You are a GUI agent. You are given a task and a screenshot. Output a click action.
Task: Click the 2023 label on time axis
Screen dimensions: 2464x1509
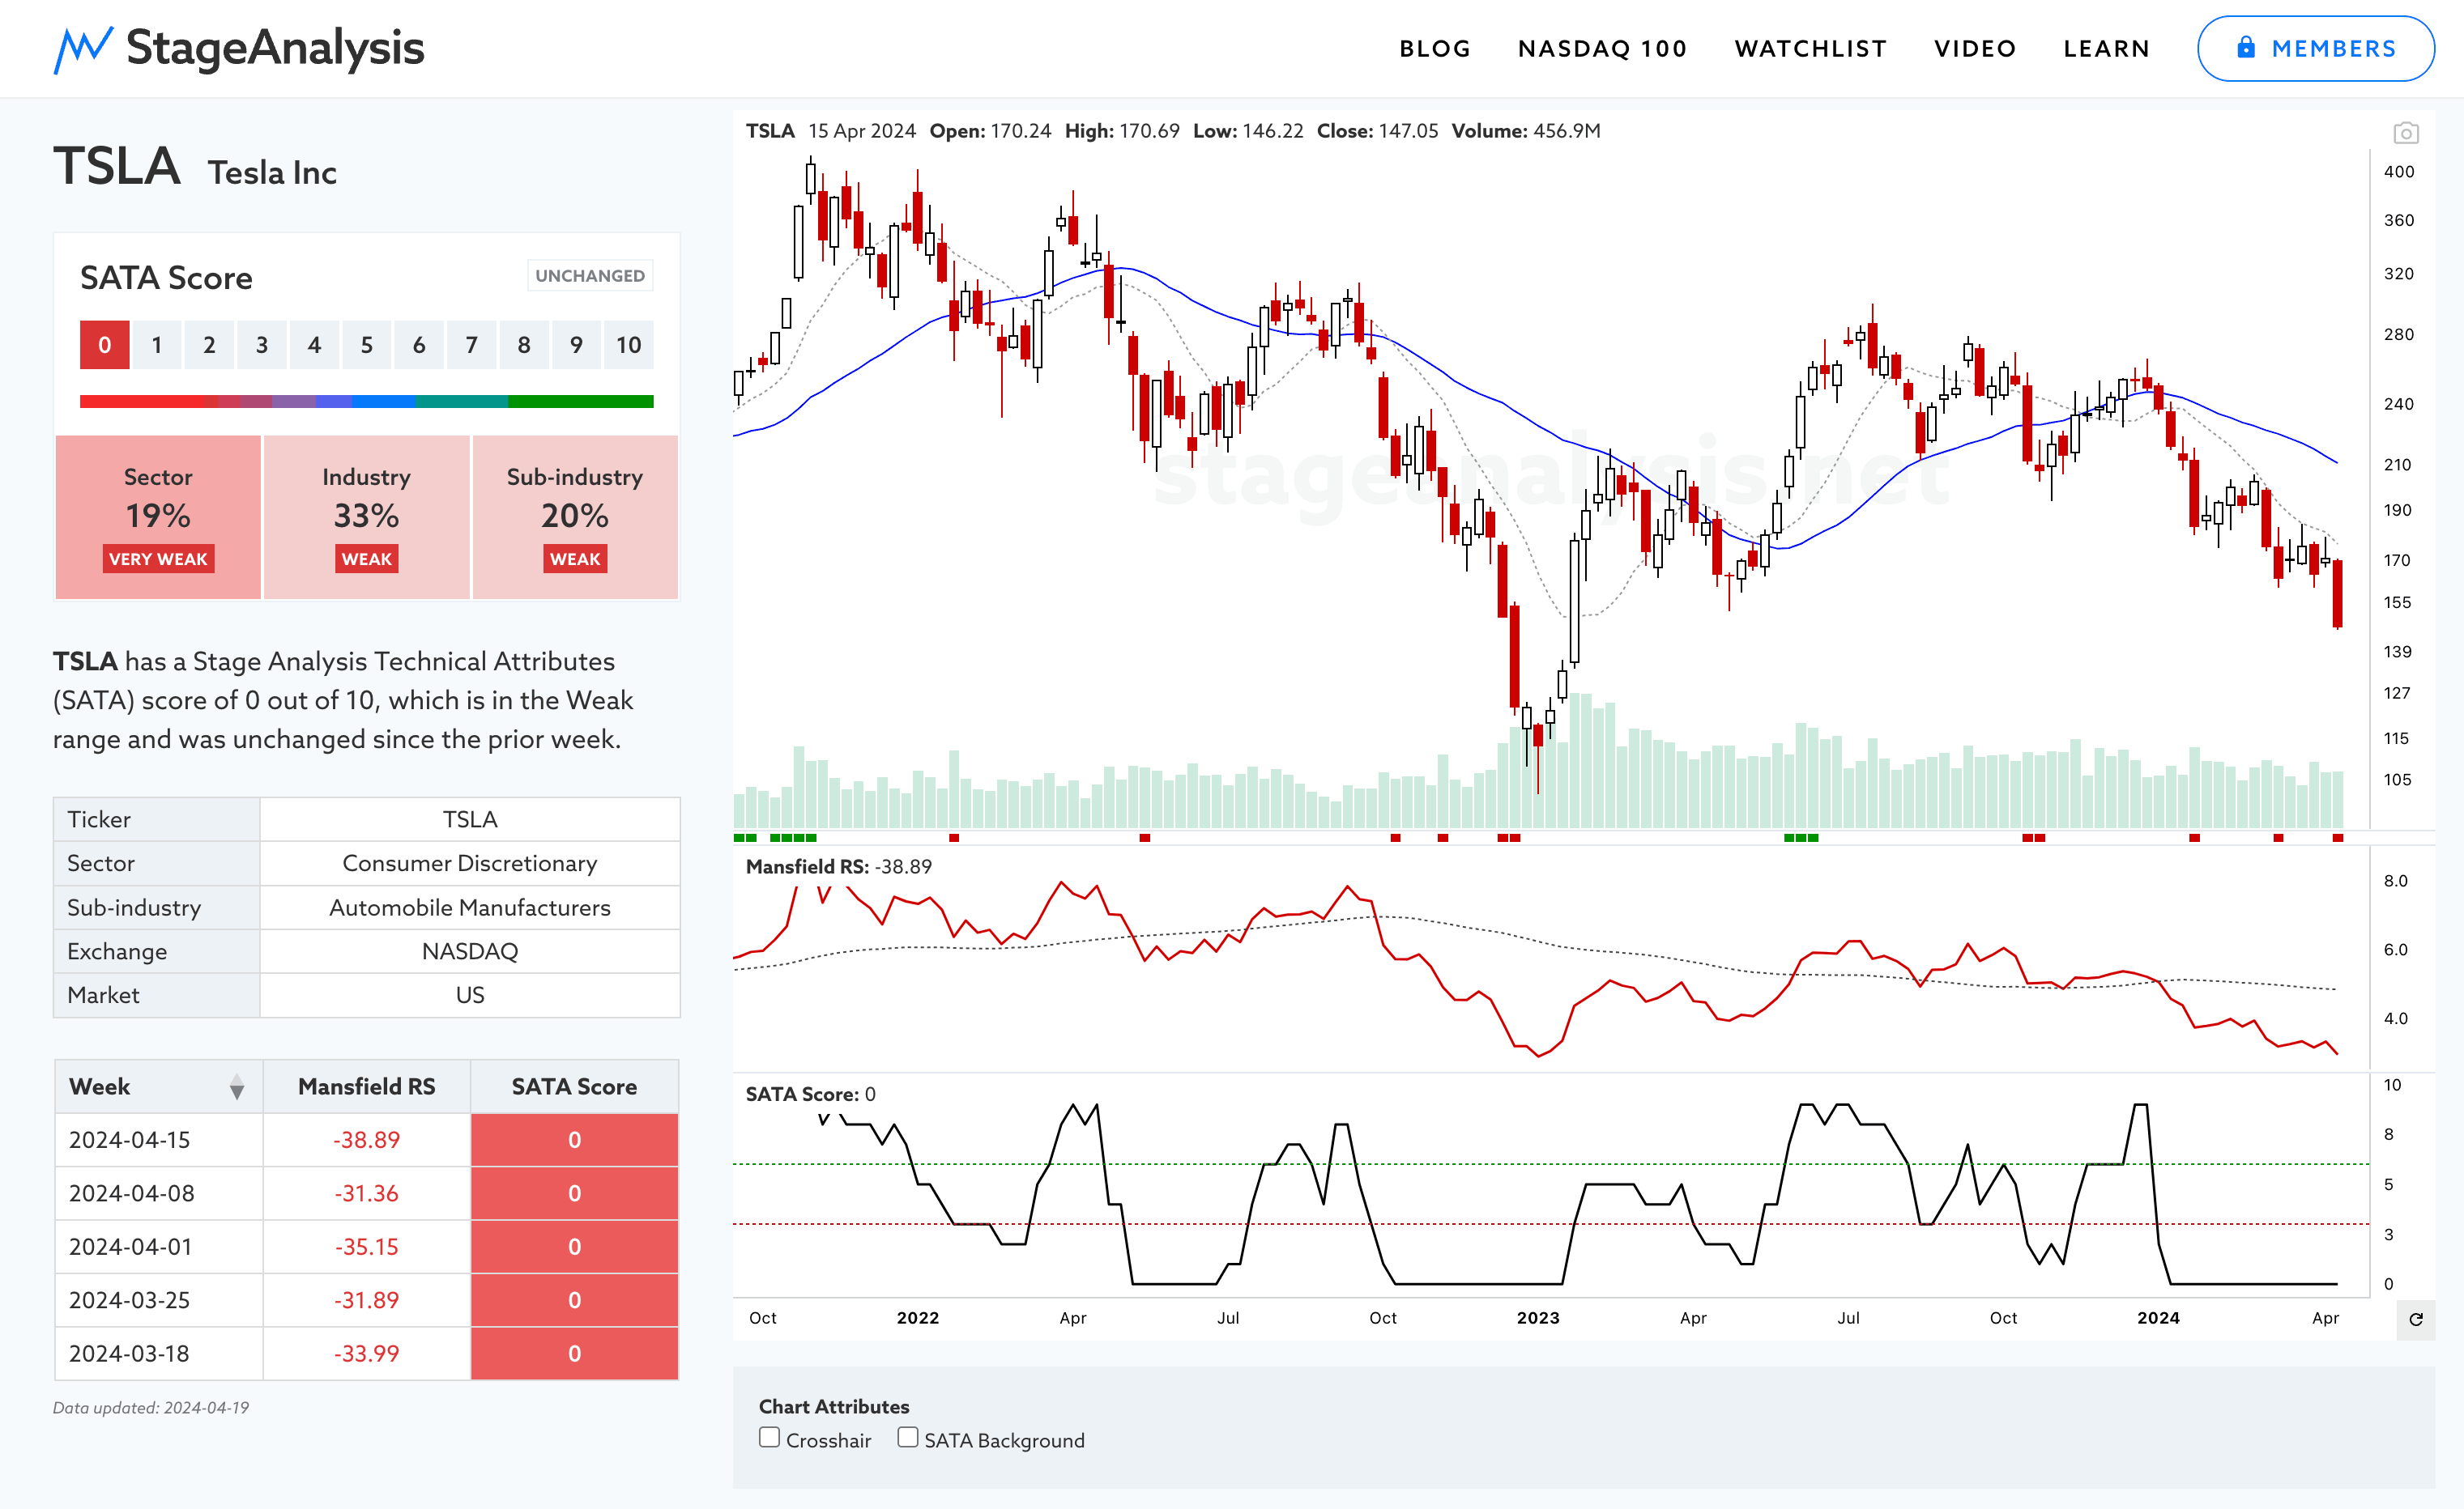click(1538, 1318)
